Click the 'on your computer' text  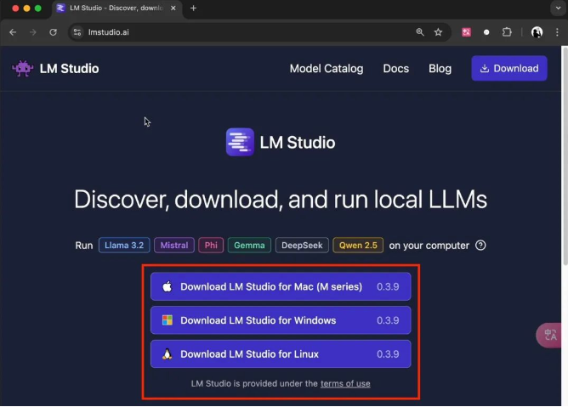click(429, 246)
